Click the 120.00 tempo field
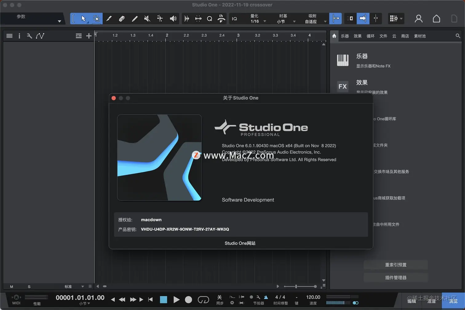Image resolution: width=465 pixels, height=310 pixels. click(313, 297)
